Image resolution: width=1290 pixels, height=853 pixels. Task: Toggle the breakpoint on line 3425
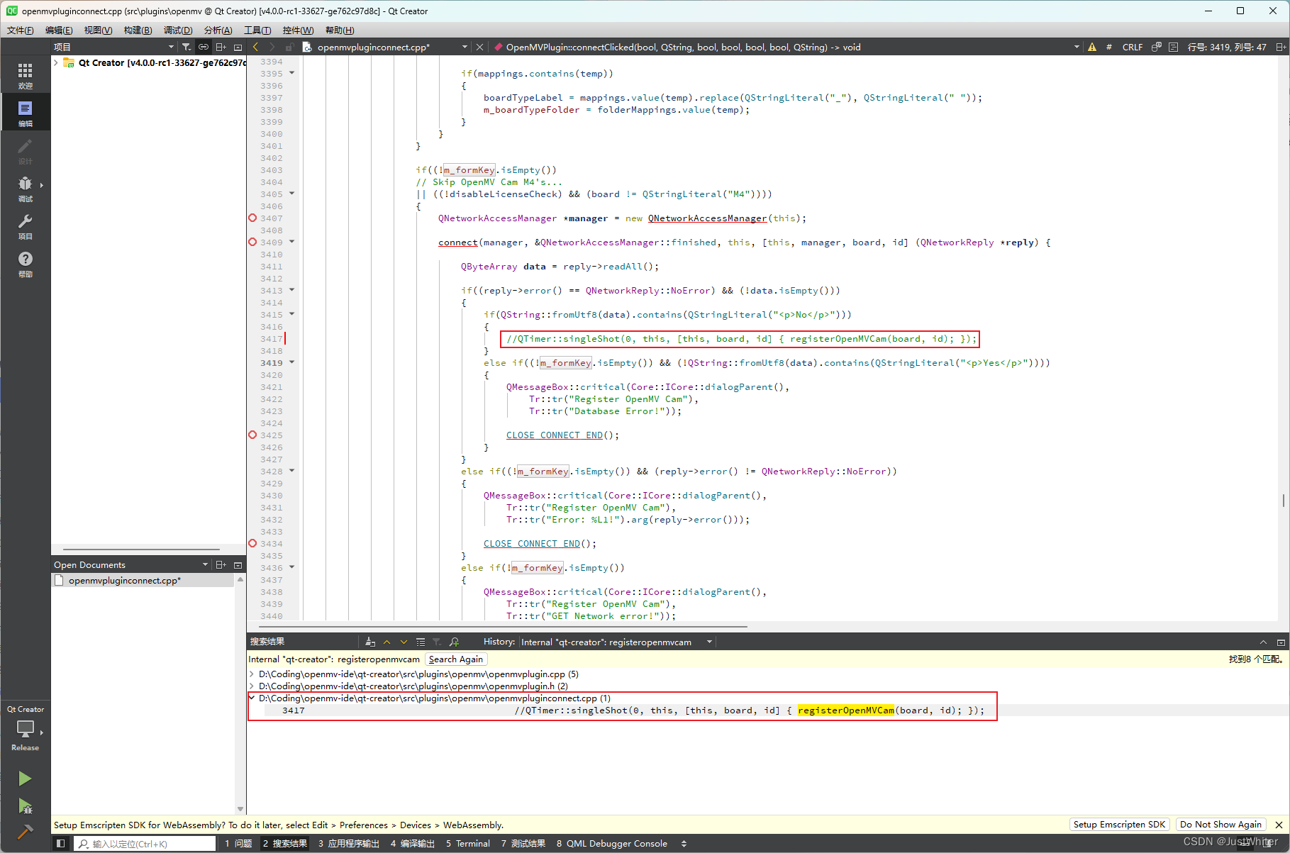[x=252, y=435]
